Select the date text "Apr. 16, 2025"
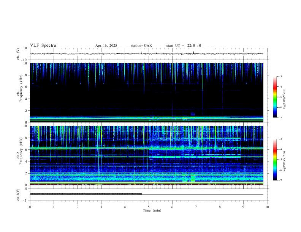 tap(106, 45)
